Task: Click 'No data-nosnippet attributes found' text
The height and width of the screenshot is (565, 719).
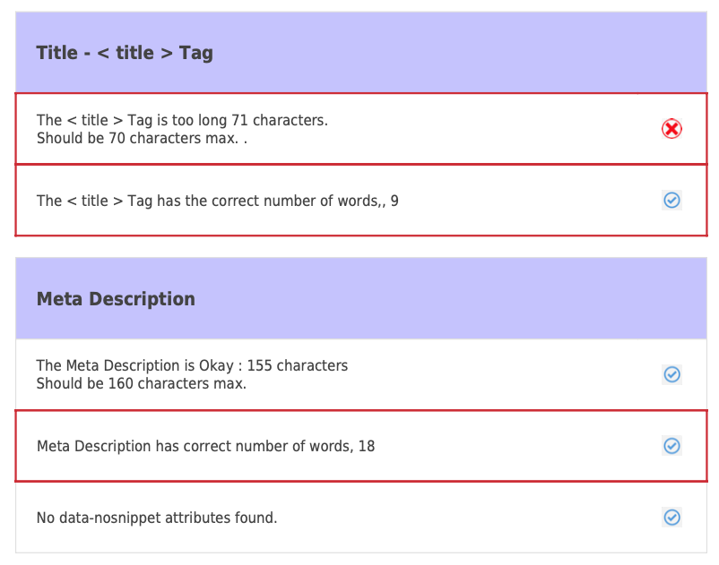Action: 157,518
